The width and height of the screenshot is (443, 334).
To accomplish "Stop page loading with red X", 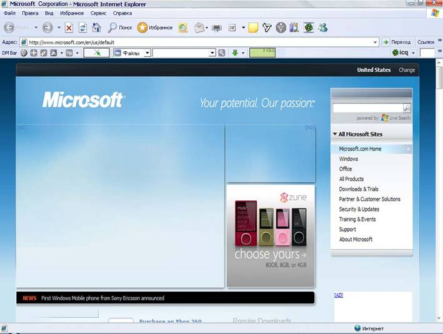I will (x=69, y=27).
